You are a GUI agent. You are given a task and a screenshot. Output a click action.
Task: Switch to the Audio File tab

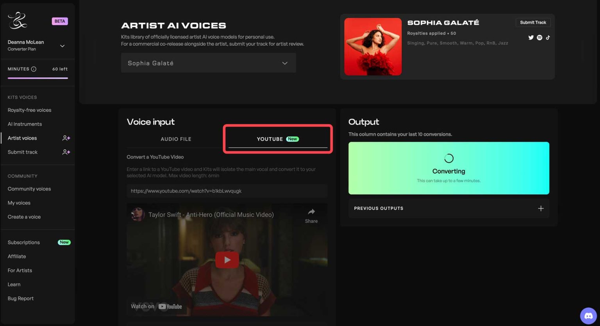point(176,139)
